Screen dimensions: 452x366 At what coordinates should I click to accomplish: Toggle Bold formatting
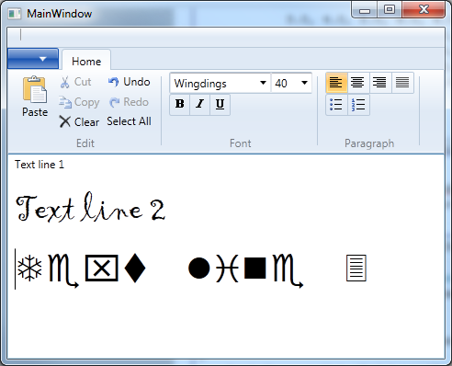tap(180, 104)
